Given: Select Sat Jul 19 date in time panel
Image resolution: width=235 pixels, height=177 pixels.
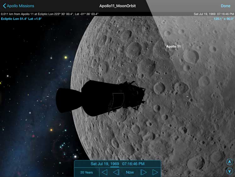Looking at the screenshot, I should [100, 164].
